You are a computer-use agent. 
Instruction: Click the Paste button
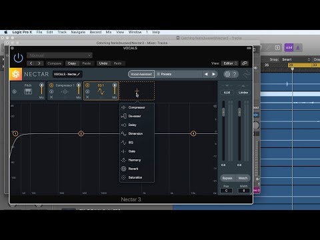[87, 63]
